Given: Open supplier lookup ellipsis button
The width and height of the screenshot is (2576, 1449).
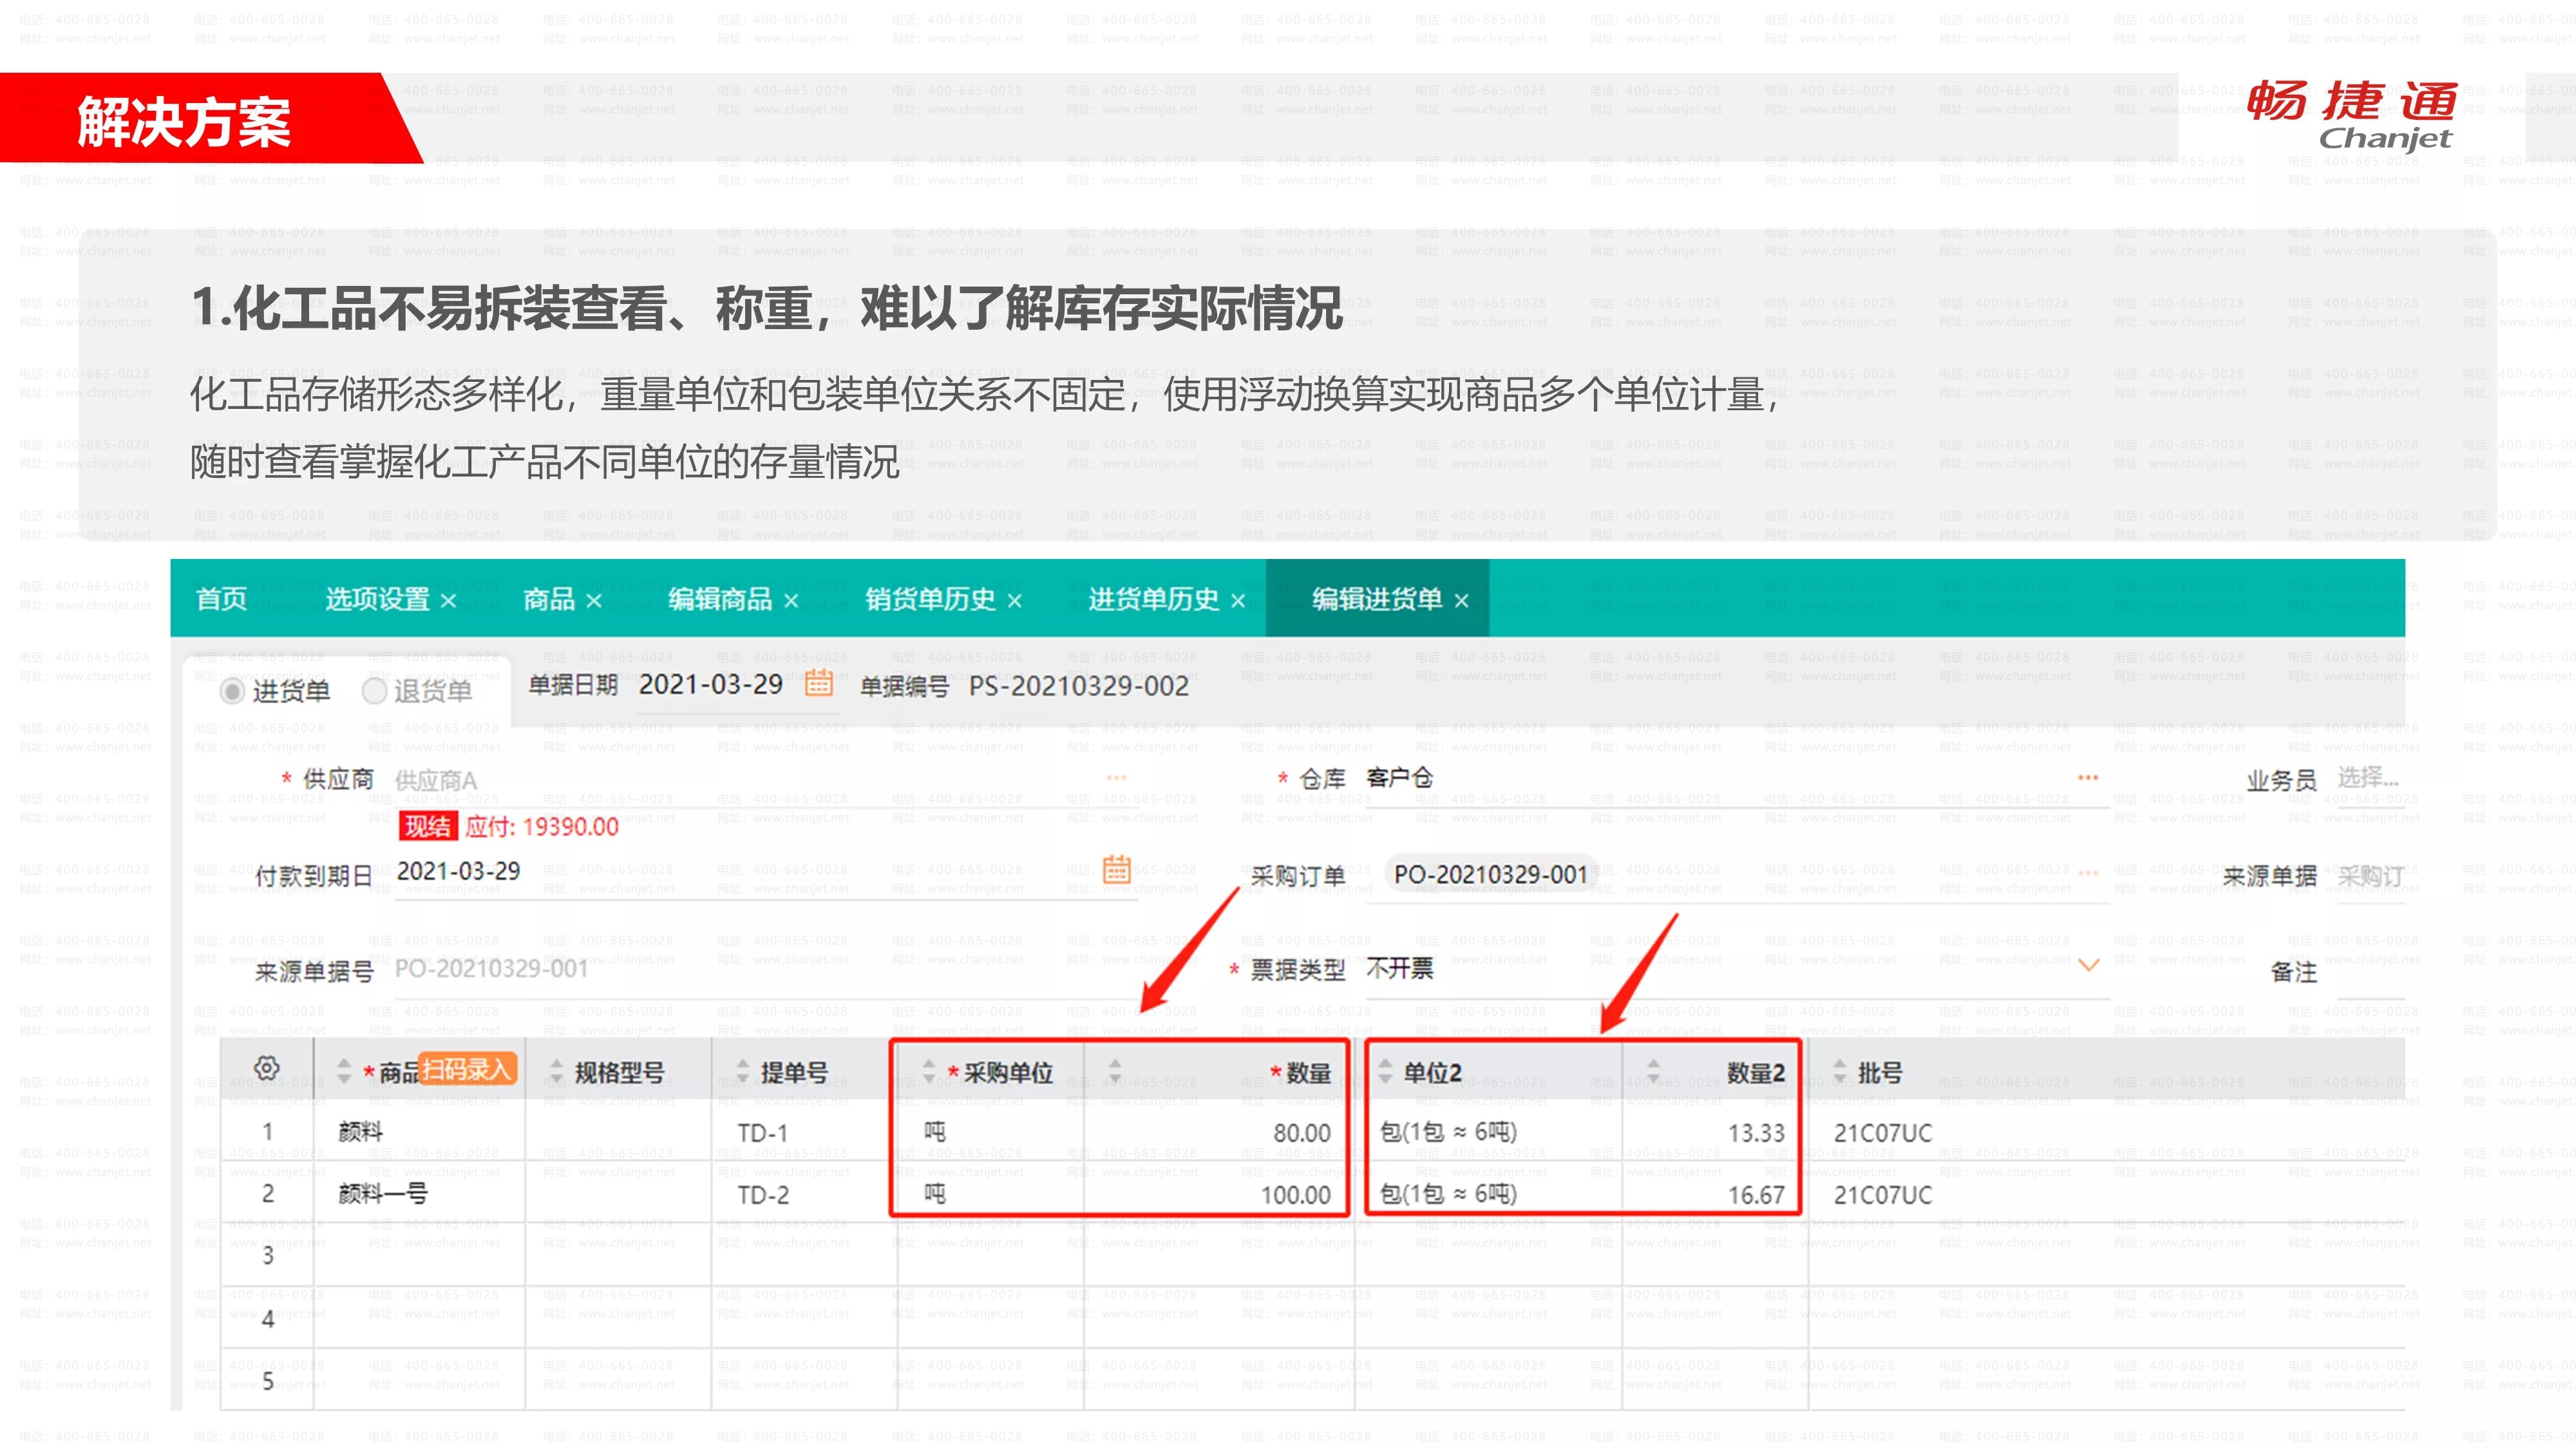Looking at the screenshot, I should click(x=1116, y=777).
